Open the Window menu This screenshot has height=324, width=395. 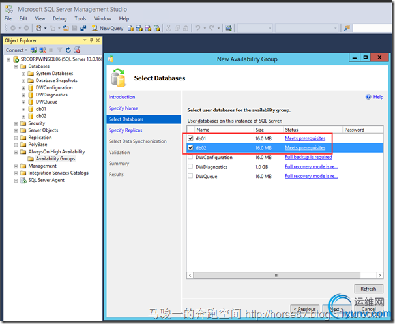click(102, 18)
